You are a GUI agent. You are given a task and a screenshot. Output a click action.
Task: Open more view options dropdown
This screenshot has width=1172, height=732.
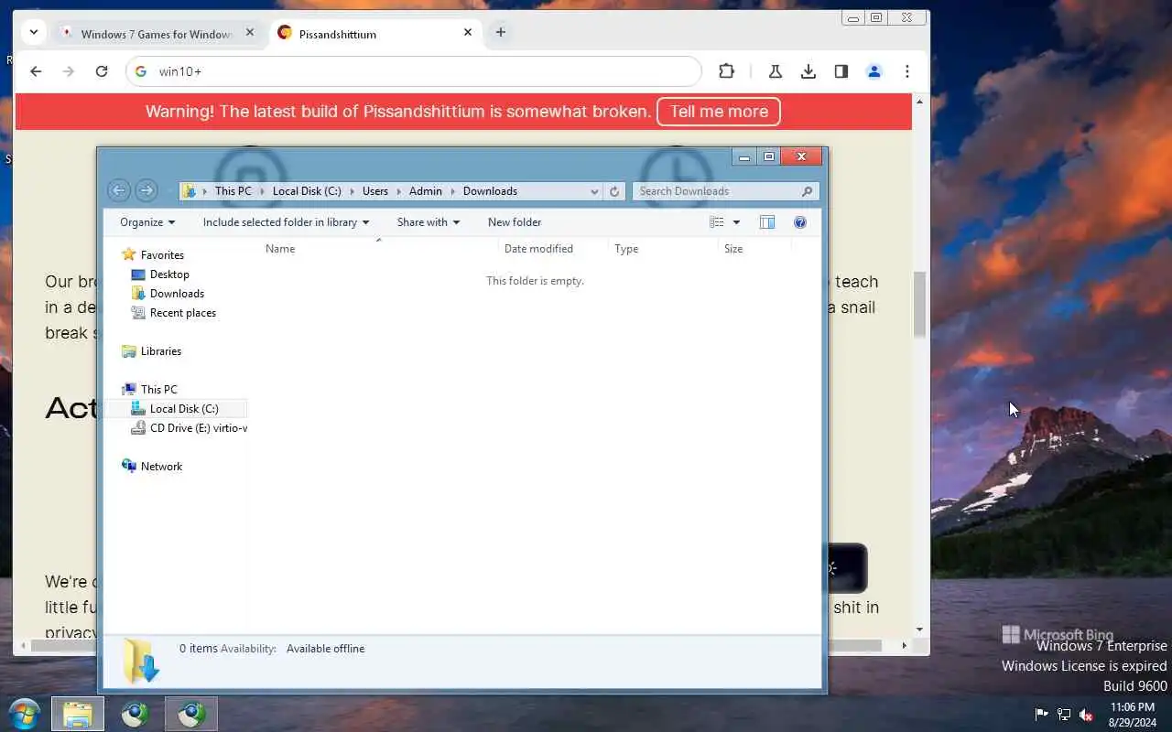736,222
